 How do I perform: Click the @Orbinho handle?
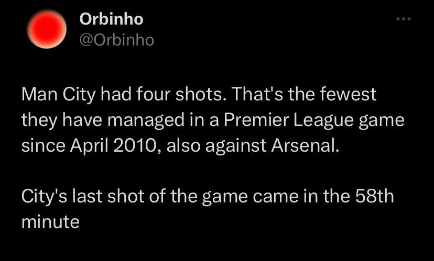point(116,40)
